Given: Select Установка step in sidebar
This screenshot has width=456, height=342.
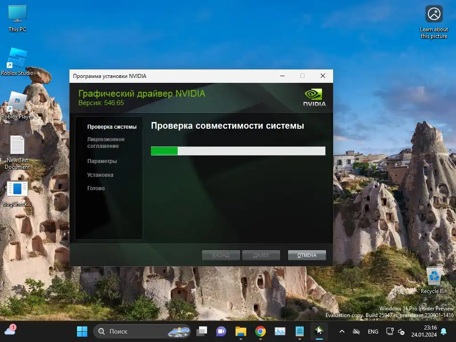Looking at the screenshot, I should pyautogui.click(x=100, y=175).
